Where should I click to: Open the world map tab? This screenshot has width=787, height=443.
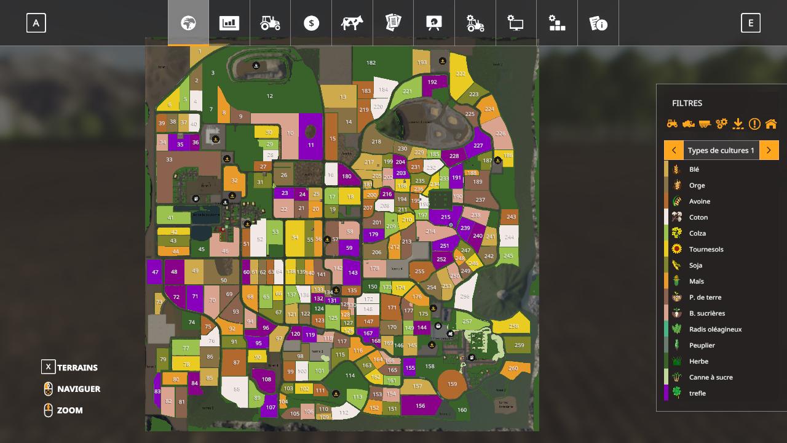pos(188,23)
